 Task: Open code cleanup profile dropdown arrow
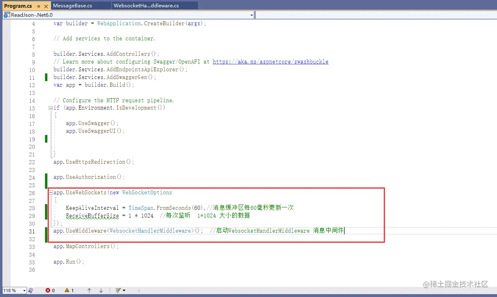[x=124, y=290]
